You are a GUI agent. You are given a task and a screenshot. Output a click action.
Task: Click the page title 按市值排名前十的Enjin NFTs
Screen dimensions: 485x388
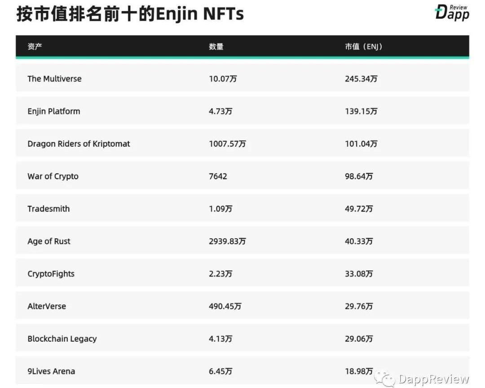pyautogui.click(x=130, y=14)
